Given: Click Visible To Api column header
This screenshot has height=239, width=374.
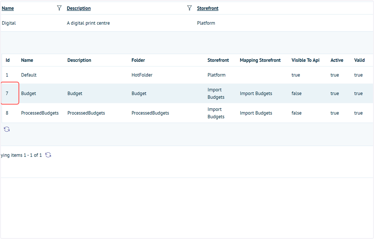Looking at the screenshot, I should (305, 60).
